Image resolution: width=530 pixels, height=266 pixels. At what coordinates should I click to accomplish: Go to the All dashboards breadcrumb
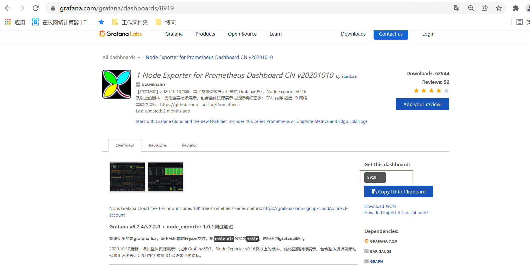point(119,57)
